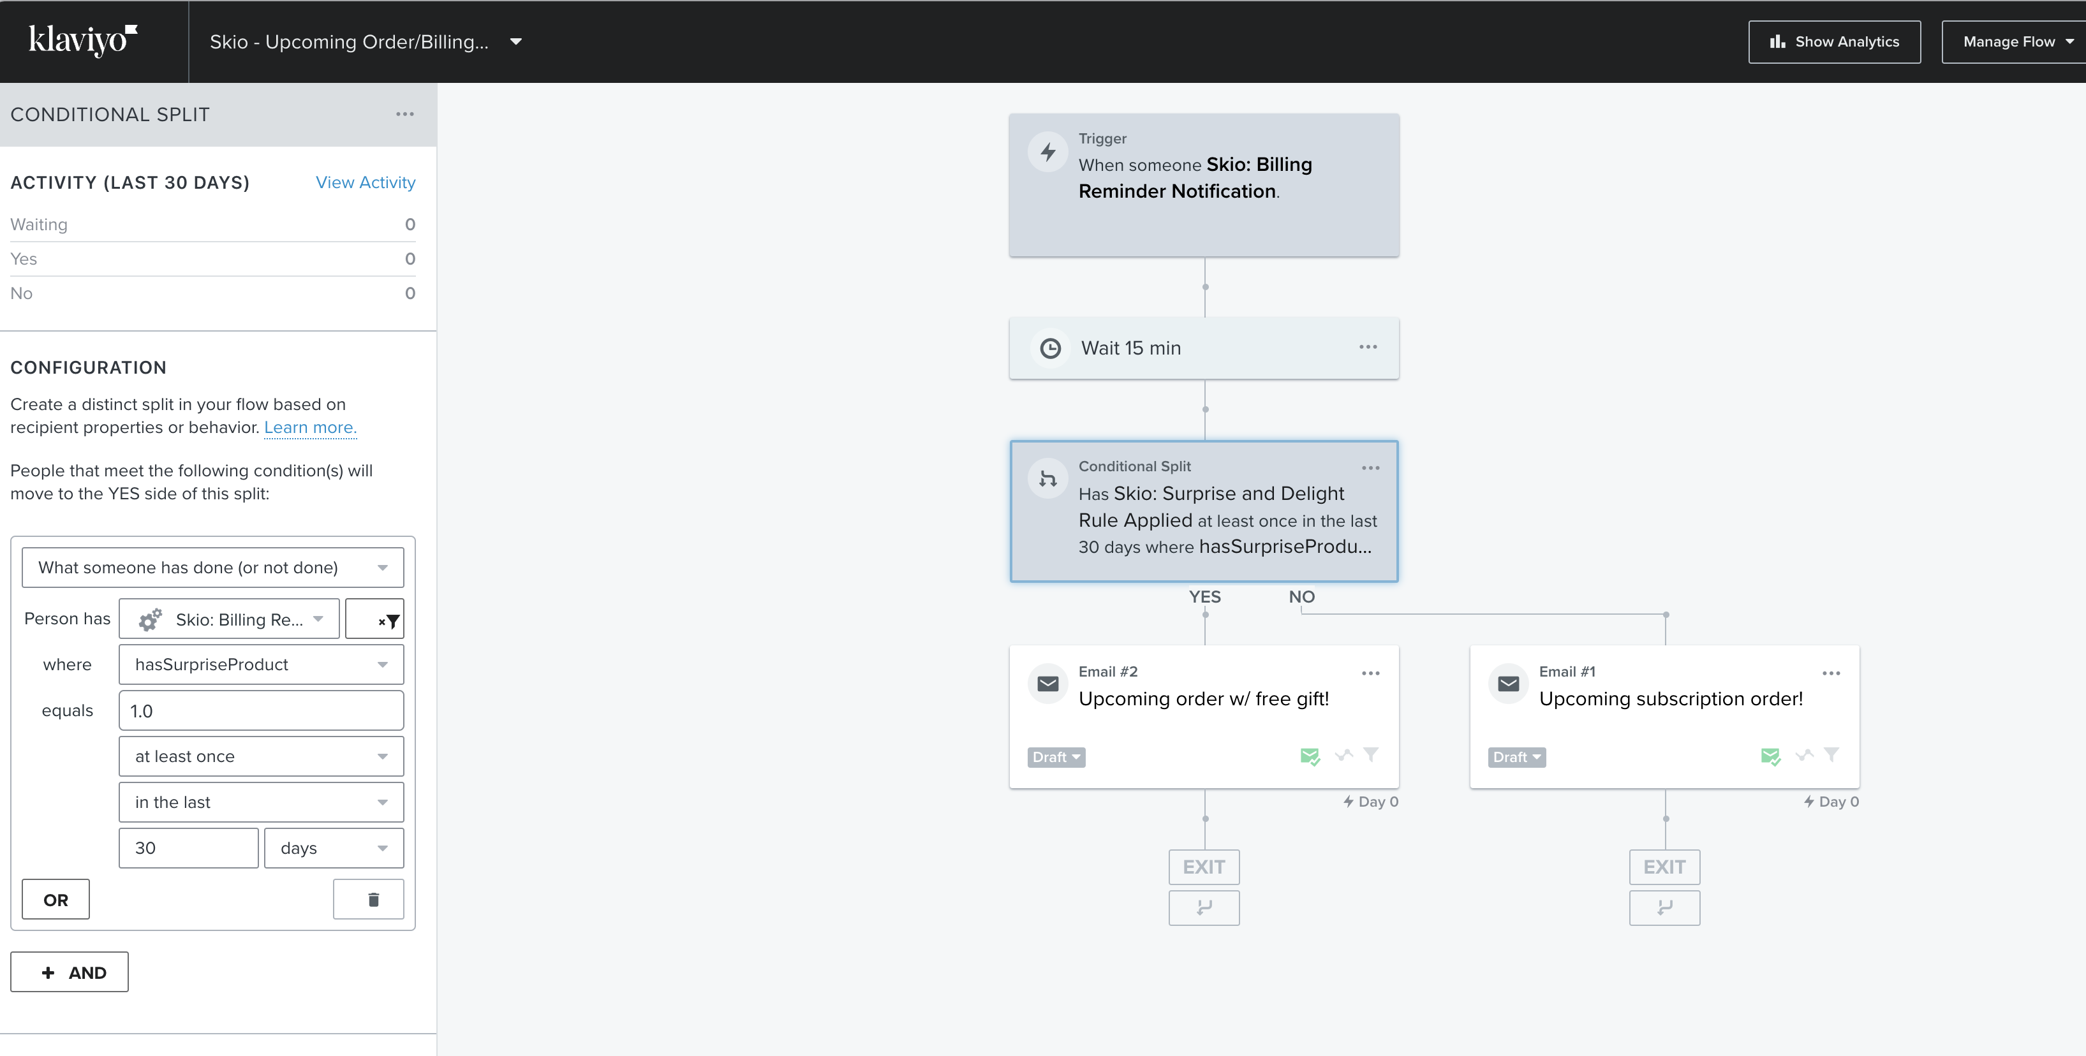This screenshot has height=1056, width=2086.
Task: Click Email #2 filter funnel icon
Action: coord(1370,755)
